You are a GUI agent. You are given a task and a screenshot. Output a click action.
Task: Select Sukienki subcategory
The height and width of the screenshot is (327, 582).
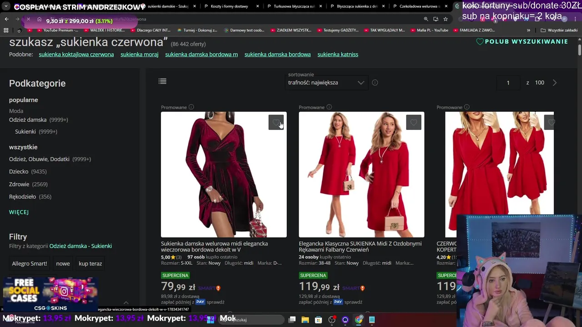coord(25,132)
